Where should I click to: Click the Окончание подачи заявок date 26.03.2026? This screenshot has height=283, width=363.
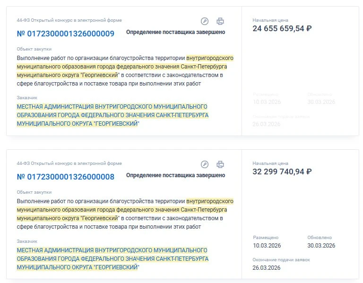(267, 268)
